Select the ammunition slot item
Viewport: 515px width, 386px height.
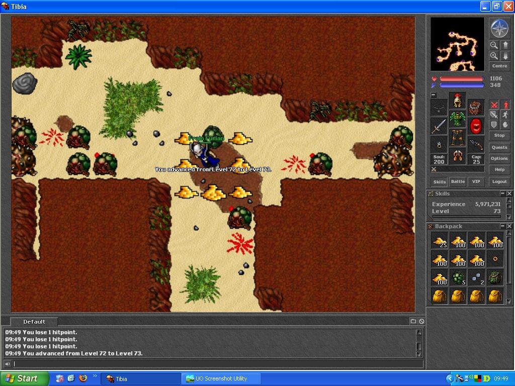(x=476, y=144)
